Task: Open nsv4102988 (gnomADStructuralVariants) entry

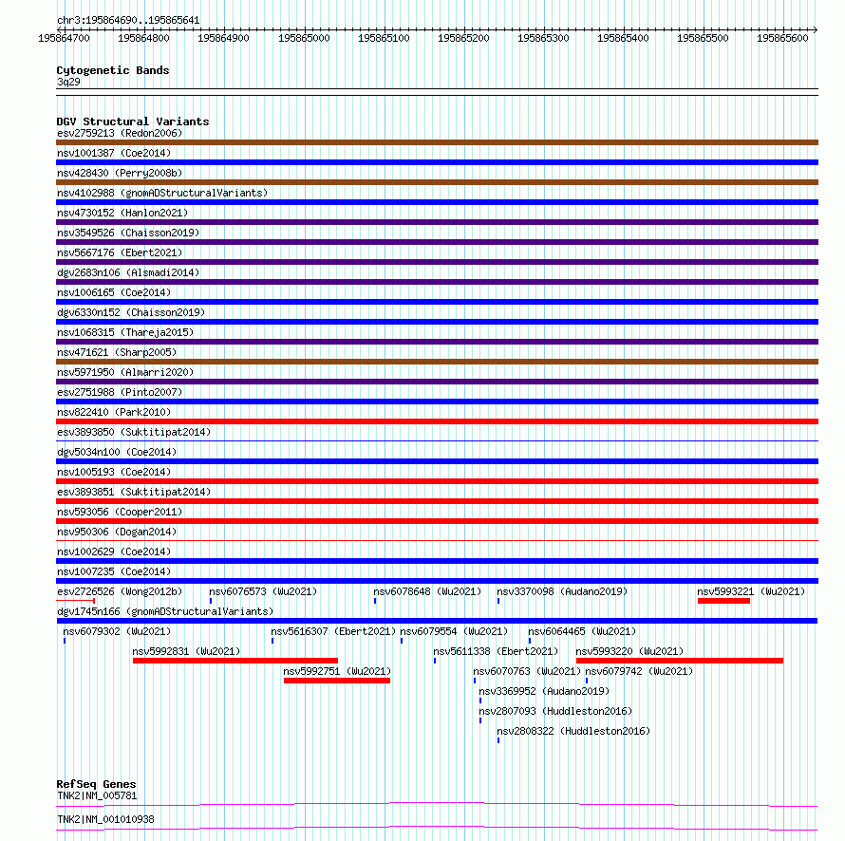Action: (x=162, y=193)
